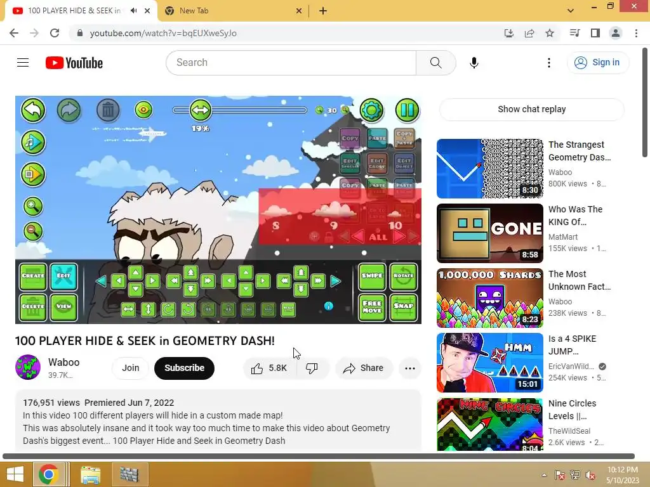
Task: Open Waboo channel avatar
Action: (28, 367)
